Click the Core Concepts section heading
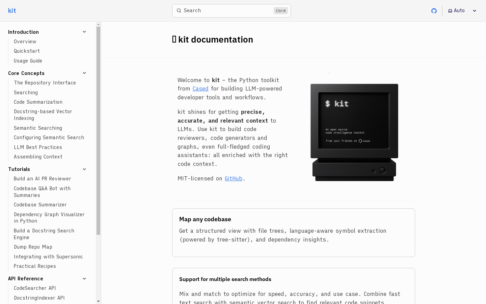 (x=26, y=73)
